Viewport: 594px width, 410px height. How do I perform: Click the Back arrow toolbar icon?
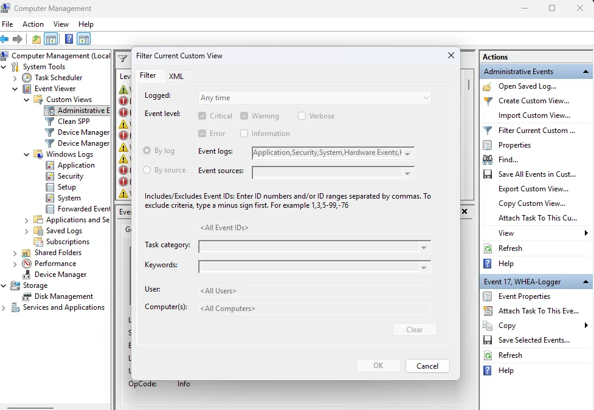[x=4, y=39]
